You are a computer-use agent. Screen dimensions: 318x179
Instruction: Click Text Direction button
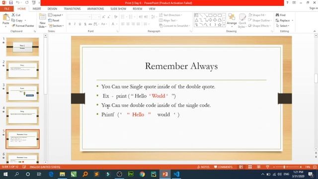click(170, 15)
